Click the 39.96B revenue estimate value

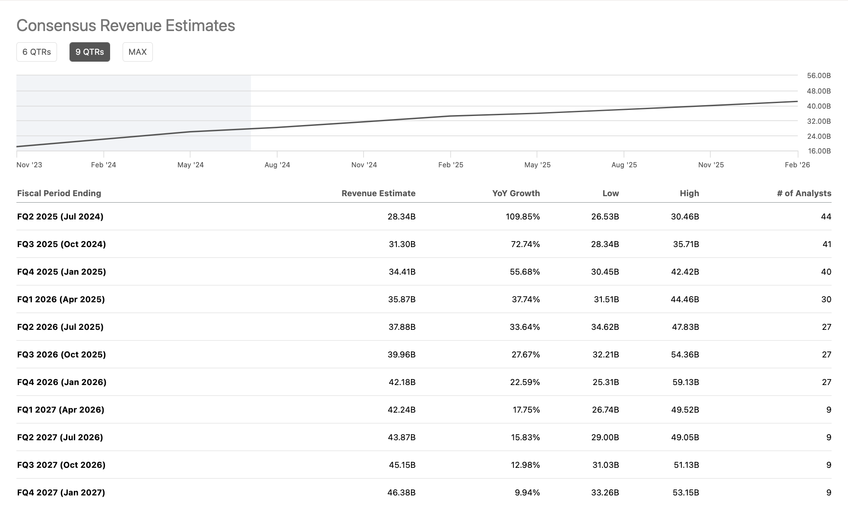pos(402,354)
